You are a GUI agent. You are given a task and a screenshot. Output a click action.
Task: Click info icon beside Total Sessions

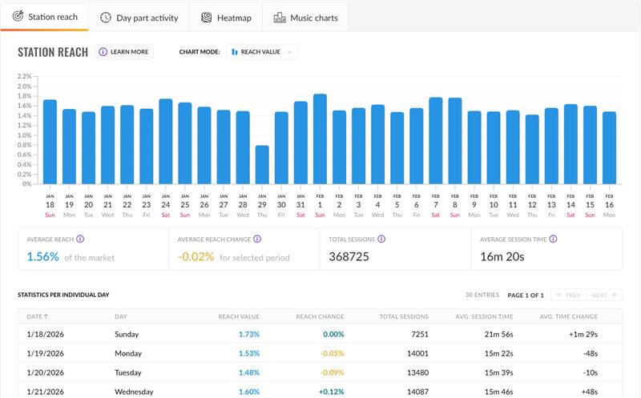click(x=381, y=239)
